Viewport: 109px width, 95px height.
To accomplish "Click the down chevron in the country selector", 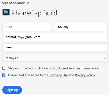I will pyautogui.click(x=104, y=58).
